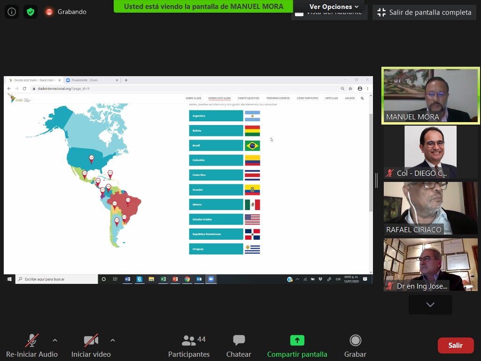
Task: Open PRÓXIMOS EVENTOS menu item
Action: click(278, 98)
